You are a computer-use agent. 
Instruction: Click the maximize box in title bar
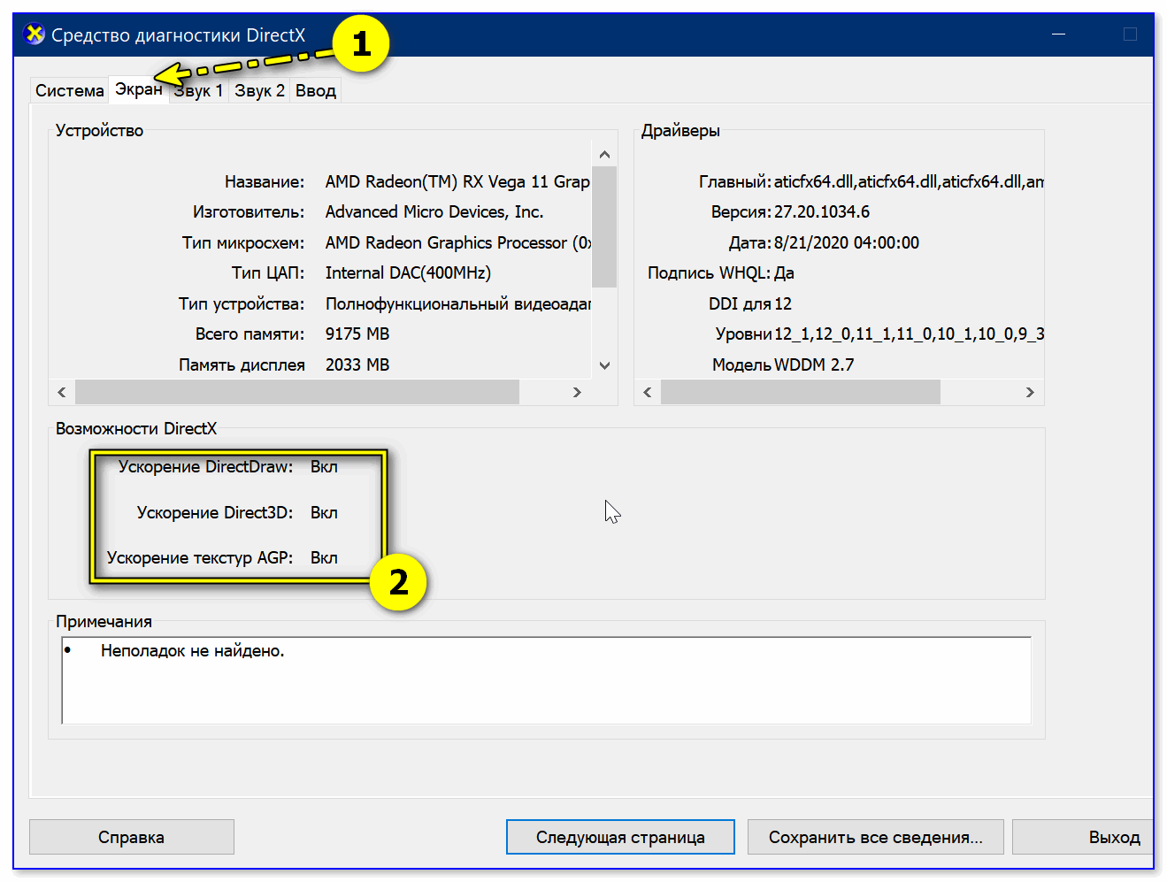tap(1130, 34)
